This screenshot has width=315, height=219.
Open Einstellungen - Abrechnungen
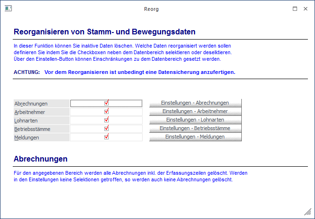pos(195,103)
